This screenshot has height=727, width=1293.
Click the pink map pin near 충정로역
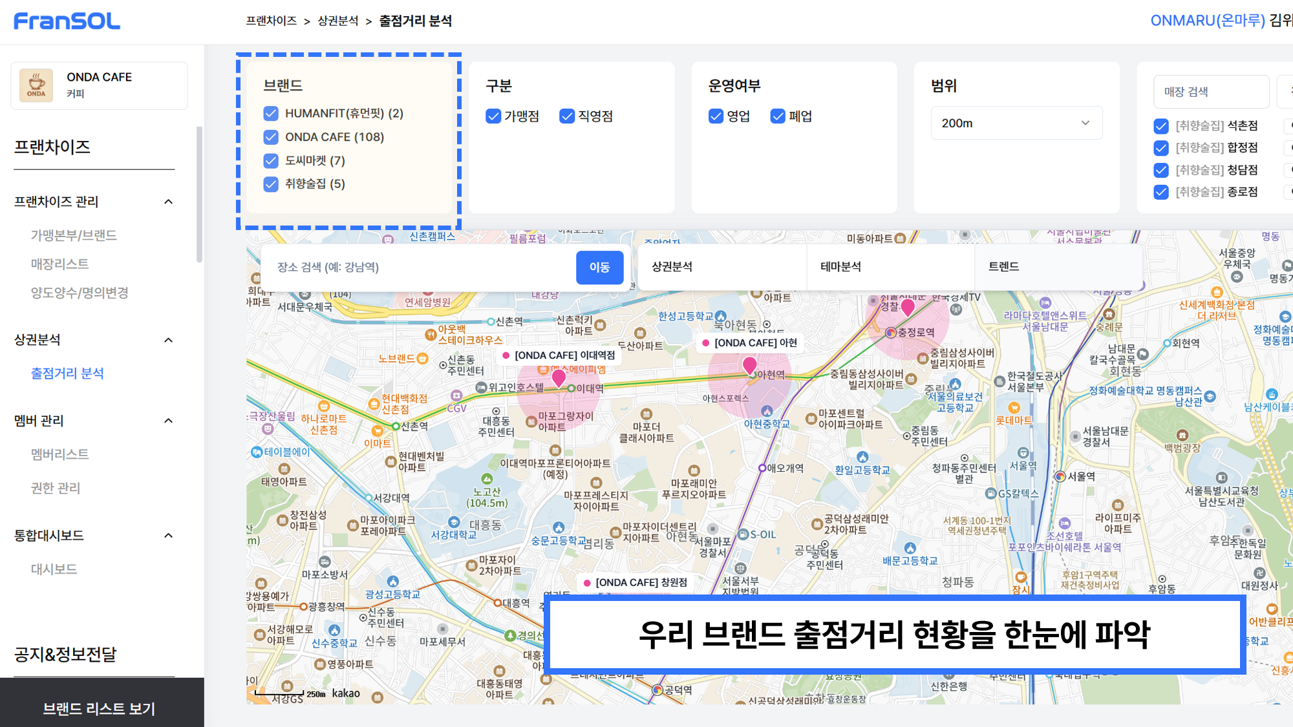pos(908,308)
